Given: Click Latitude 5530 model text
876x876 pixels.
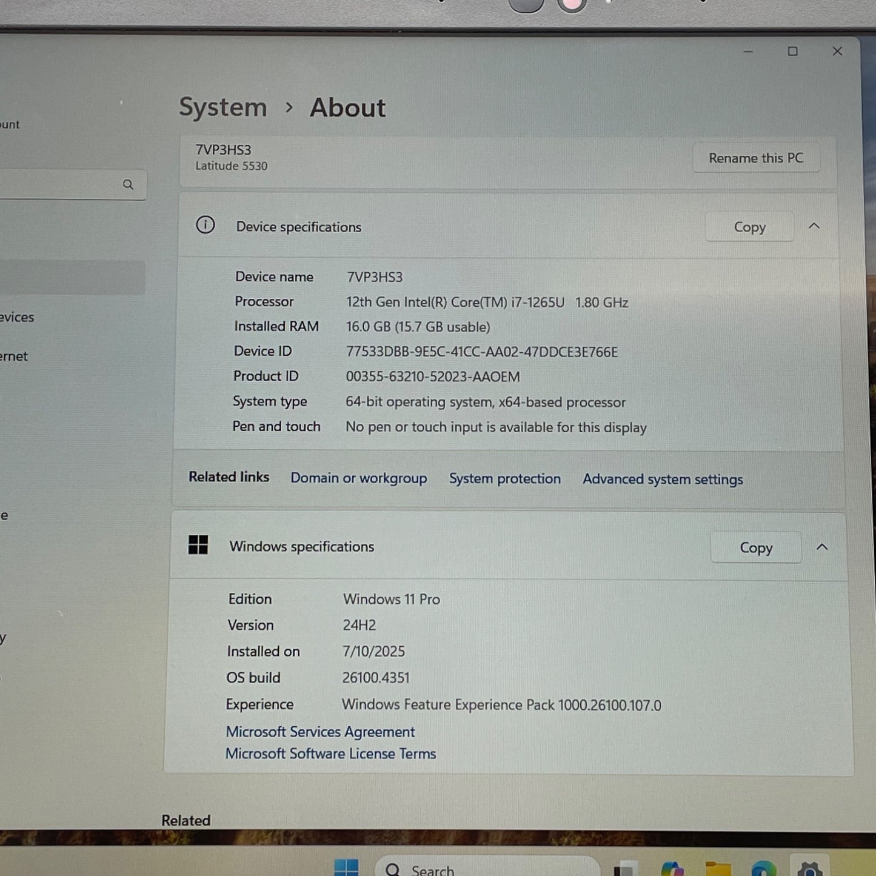Looking at the screenshot, I should click(x=231, y=166).
